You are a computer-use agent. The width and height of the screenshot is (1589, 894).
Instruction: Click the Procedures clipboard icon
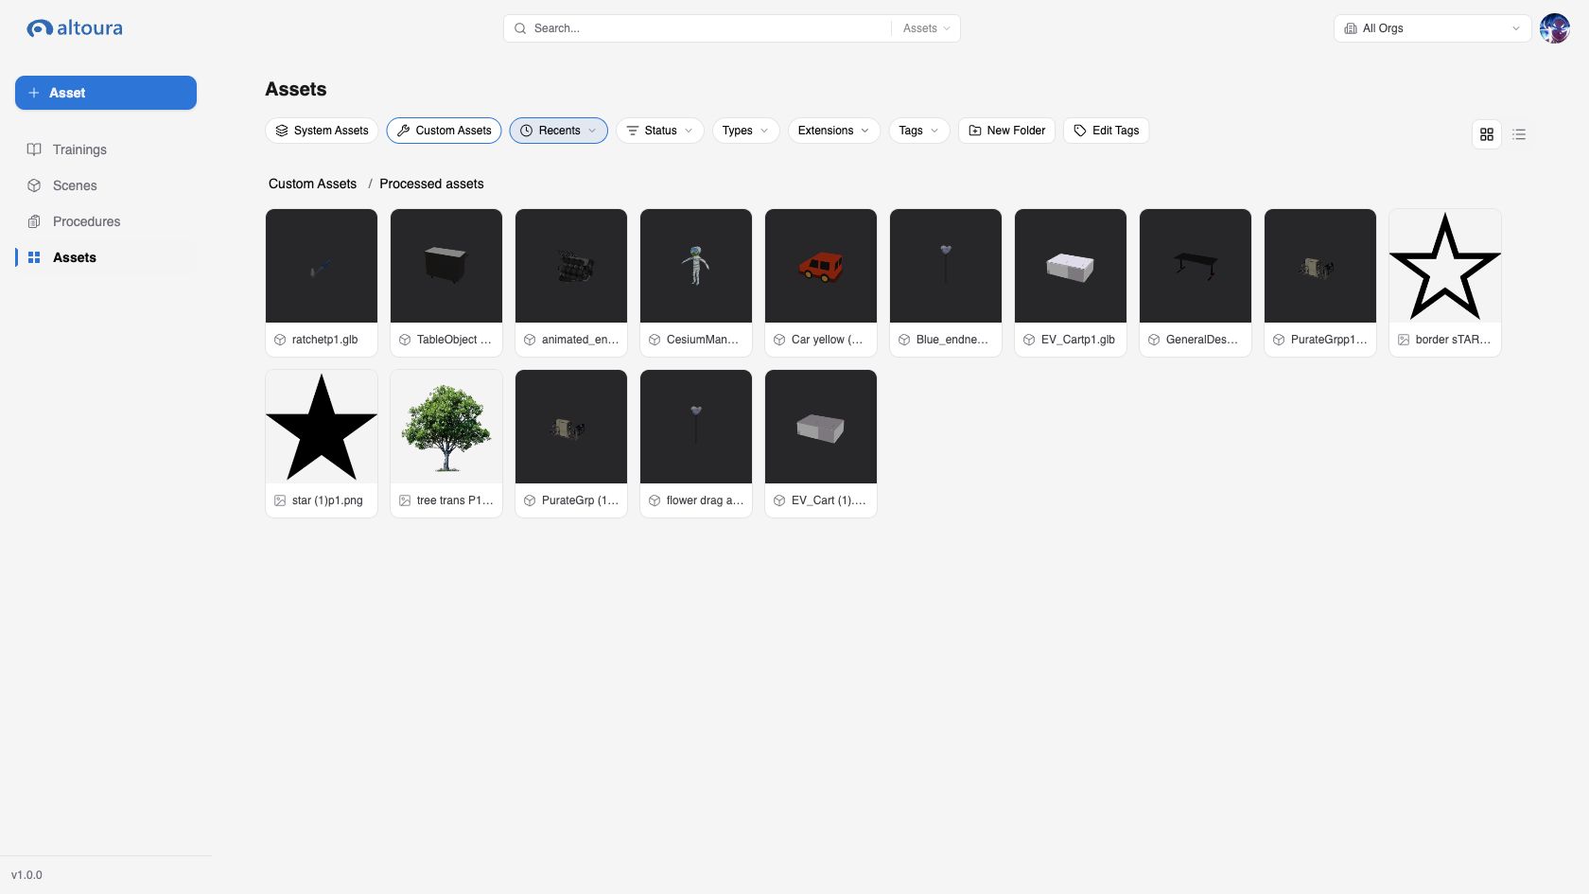point(34,221)
